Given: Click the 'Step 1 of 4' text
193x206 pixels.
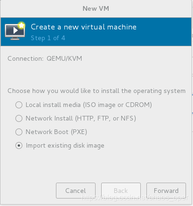Looking at the screenshot, I should 48,38.
